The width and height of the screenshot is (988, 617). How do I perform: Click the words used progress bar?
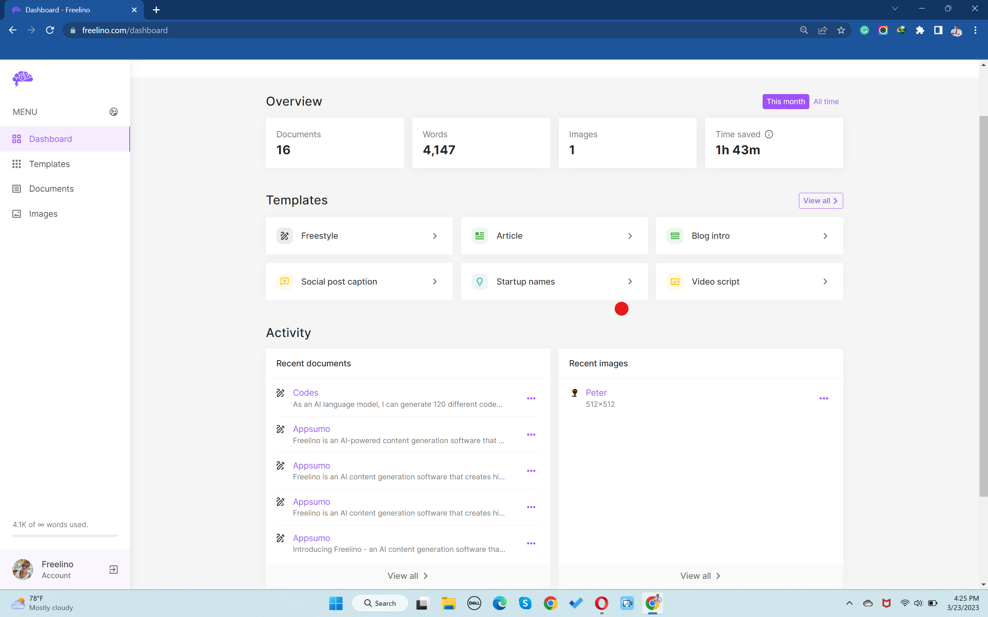coord(65,536)
